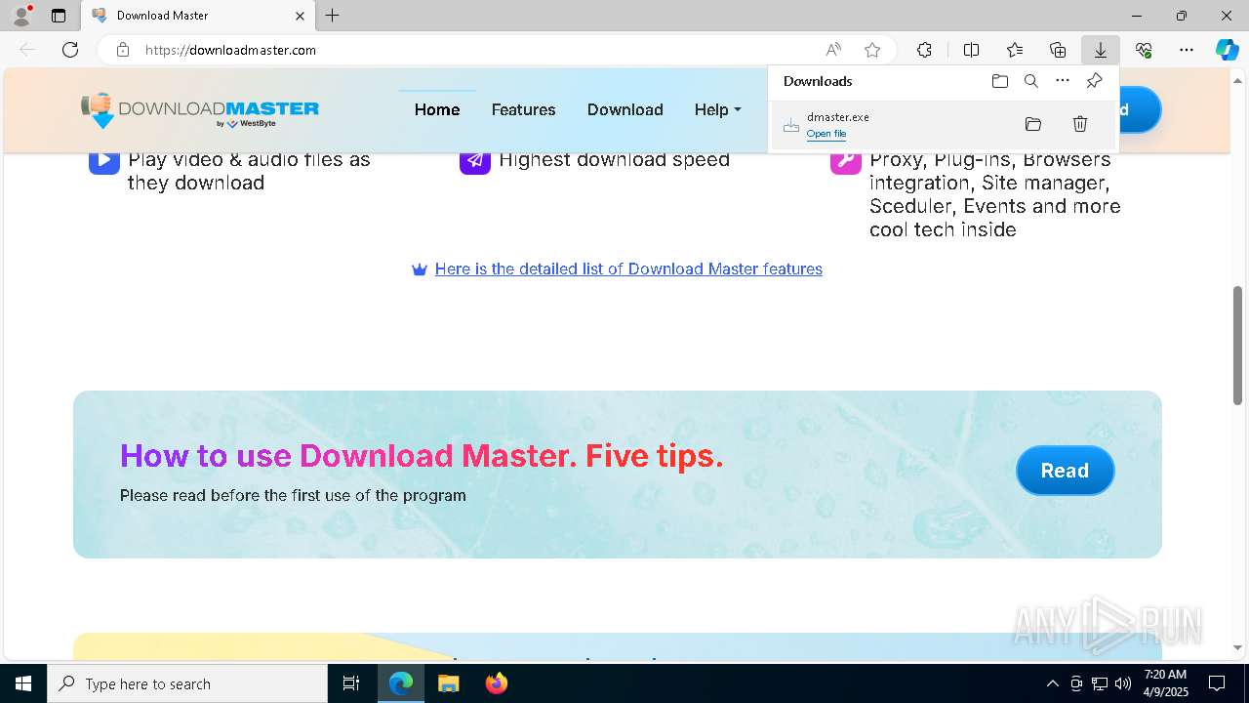
Task: Toggle the Downloads toolbar button
Action: coord(1101,50)
